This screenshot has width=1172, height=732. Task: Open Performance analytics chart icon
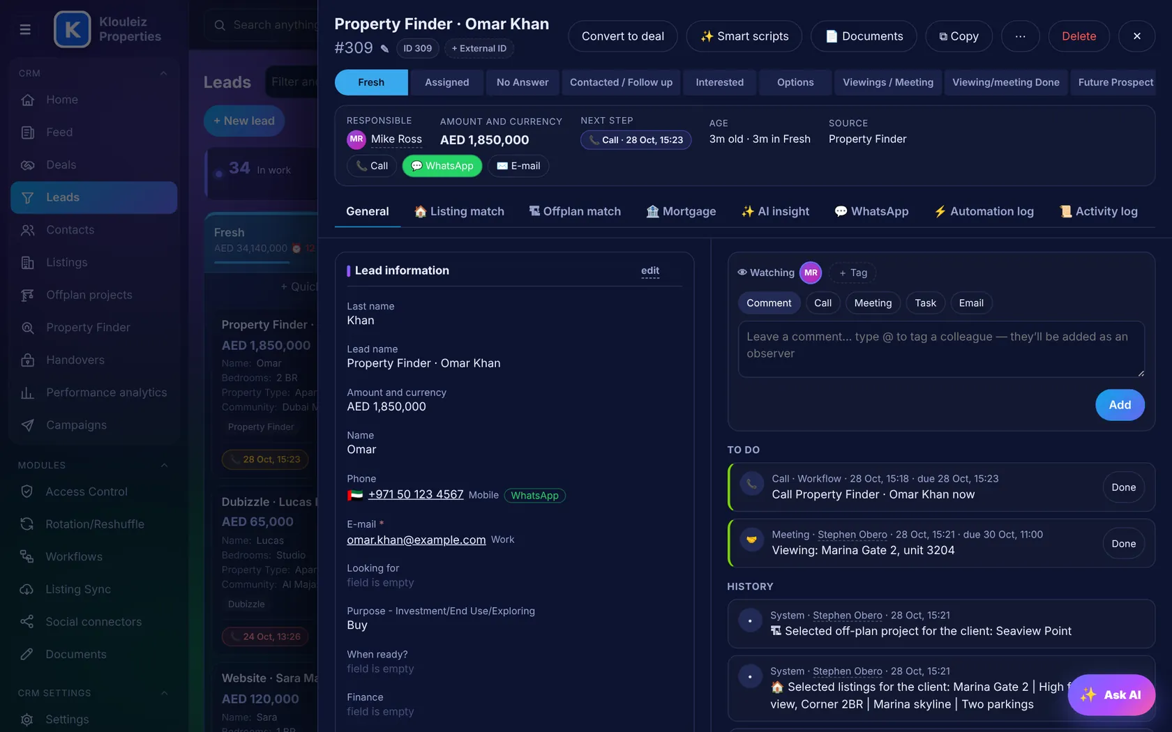[x=28, y=392]
